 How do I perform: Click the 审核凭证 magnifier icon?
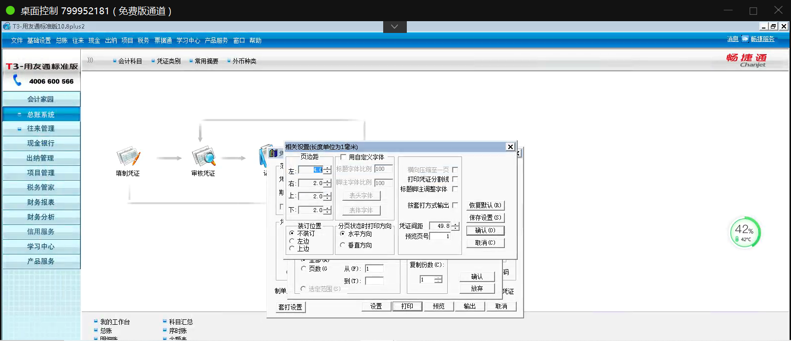click(204, 156)
